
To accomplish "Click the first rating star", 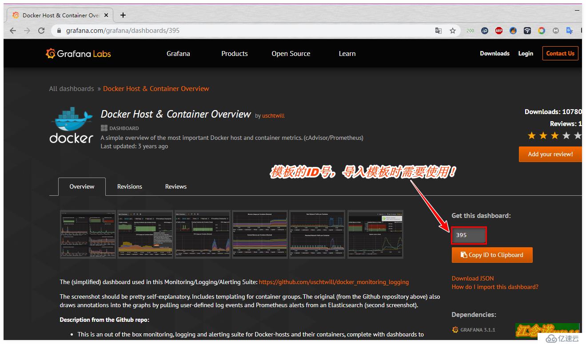I will tap(531, 135).
